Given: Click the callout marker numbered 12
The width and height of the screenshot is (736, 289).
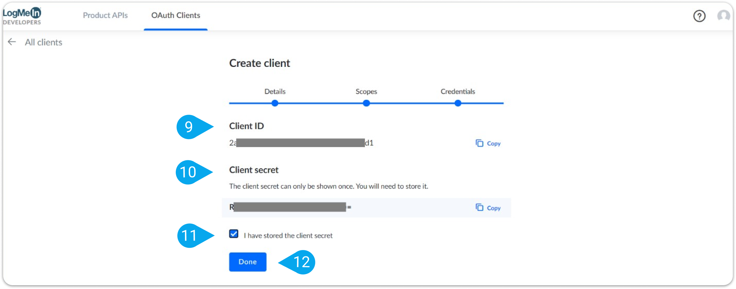Looking at the screenshot, I should [301, 262].
